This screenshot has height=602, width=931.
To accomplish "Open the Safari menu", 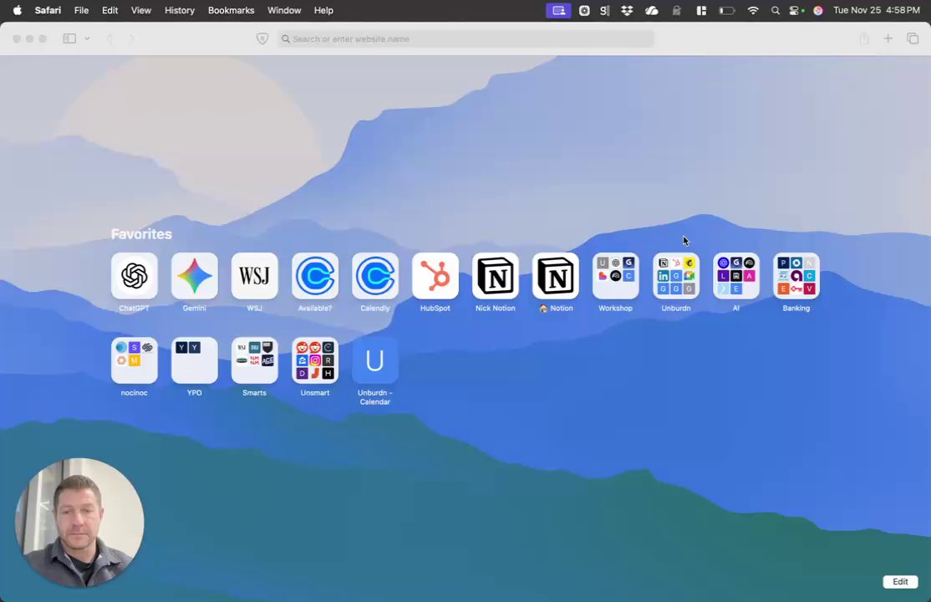I will tap(48, 10).
